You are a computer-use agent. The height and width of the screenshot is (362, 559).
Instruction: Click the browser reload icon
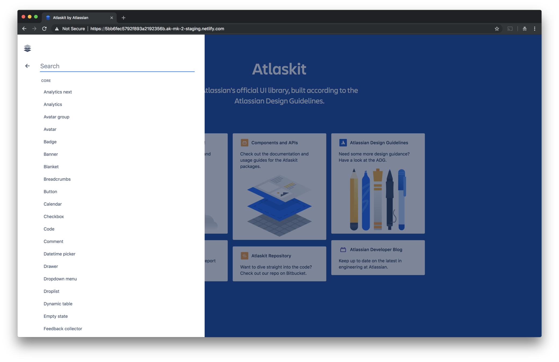45,29
